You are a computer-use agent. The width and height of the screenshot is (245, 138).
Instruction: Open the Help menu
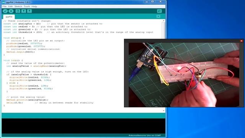pyautogui.click(x=34, y=7)
